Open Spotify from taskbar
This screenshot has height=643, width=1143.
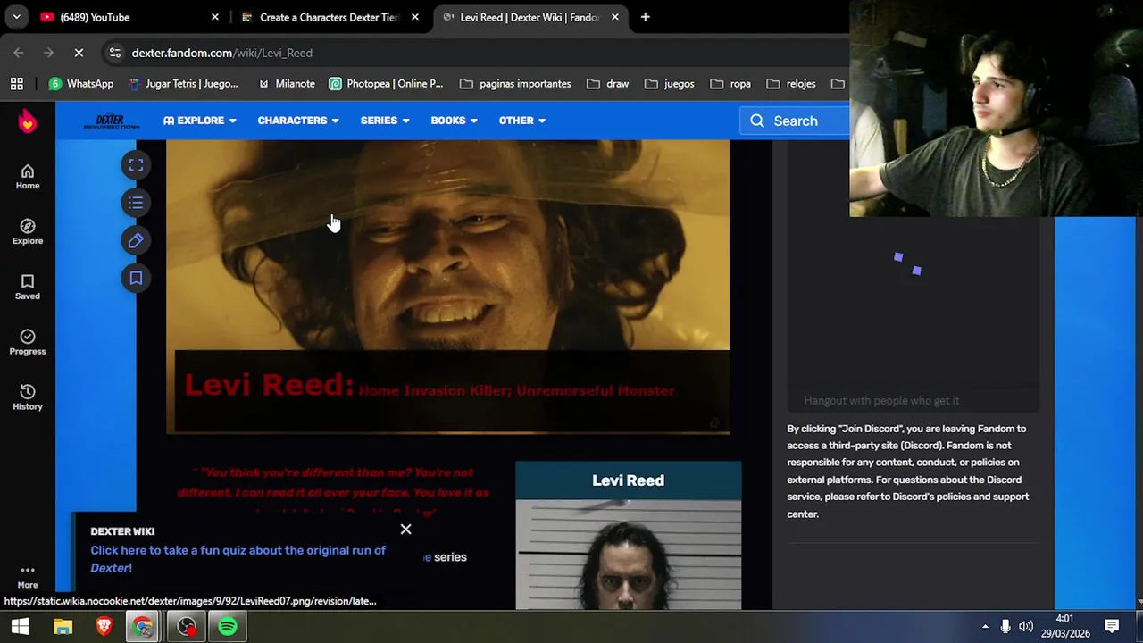[228, 627]
